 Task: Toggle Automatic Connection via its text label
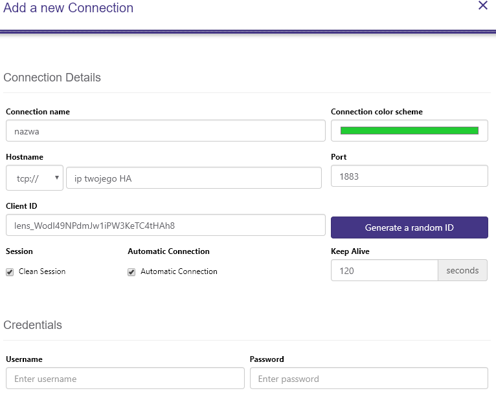point(179,271)
